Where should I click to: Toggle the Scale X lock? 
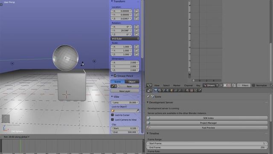coord(136,47)
